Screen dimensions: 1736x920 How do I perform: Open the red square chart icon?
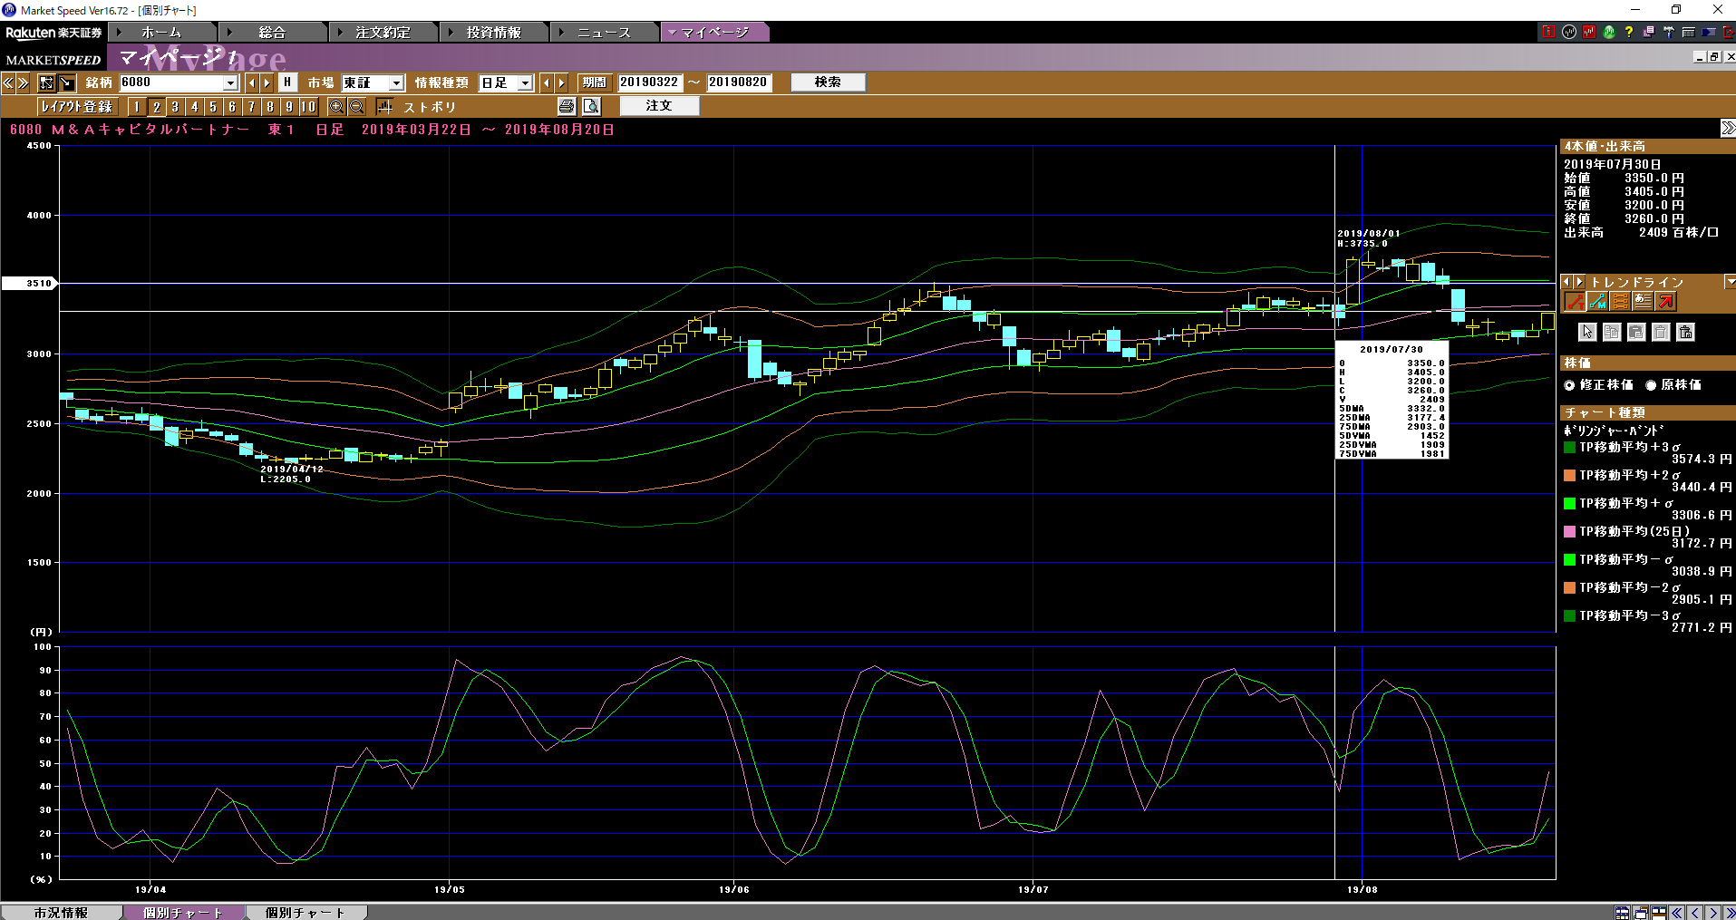pyautogui.click(x=1589, y=32)
